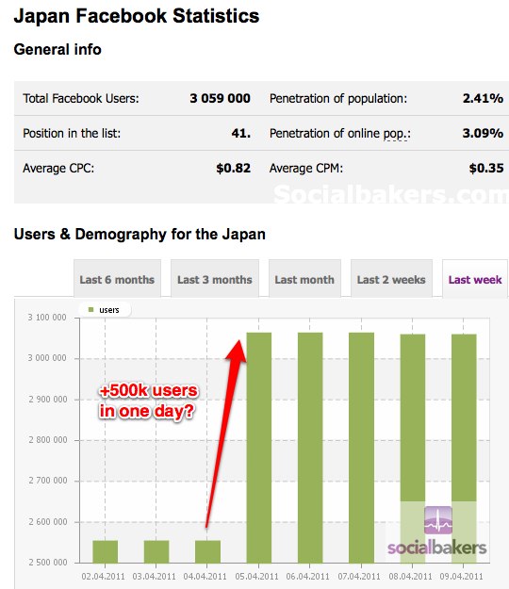509x589 pixels.
Task: Select the tall bar for 05.04.2011
Action: tap(259, 448)
